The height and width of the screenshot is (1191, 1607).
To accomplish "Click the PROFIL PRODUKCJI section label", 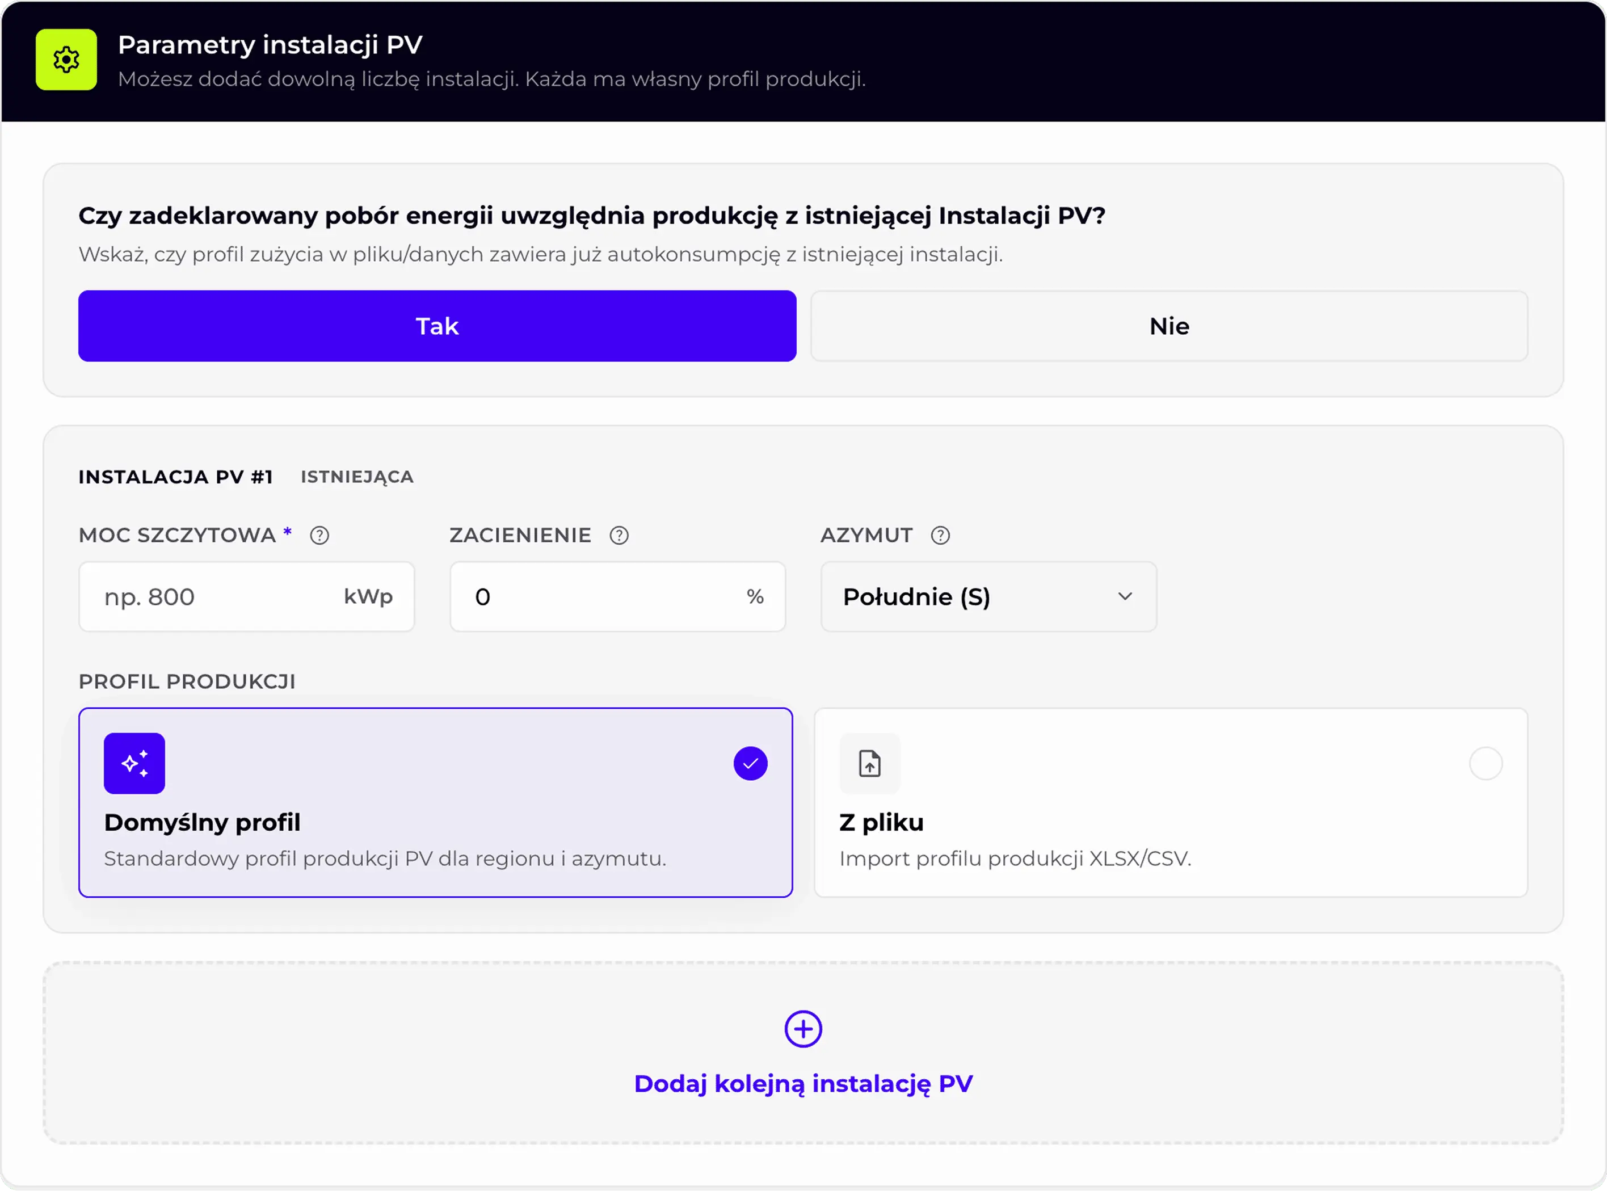I will [187, 682].
